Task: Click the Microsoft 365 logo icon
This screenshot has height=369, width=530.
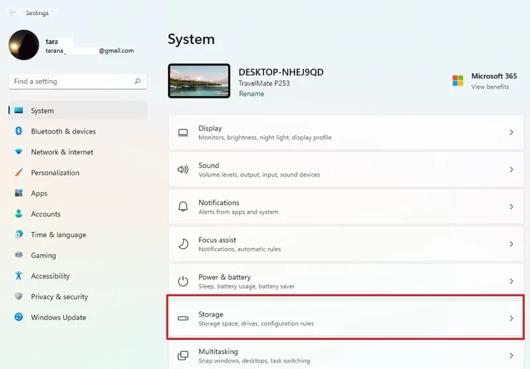Action: [458, 81]
